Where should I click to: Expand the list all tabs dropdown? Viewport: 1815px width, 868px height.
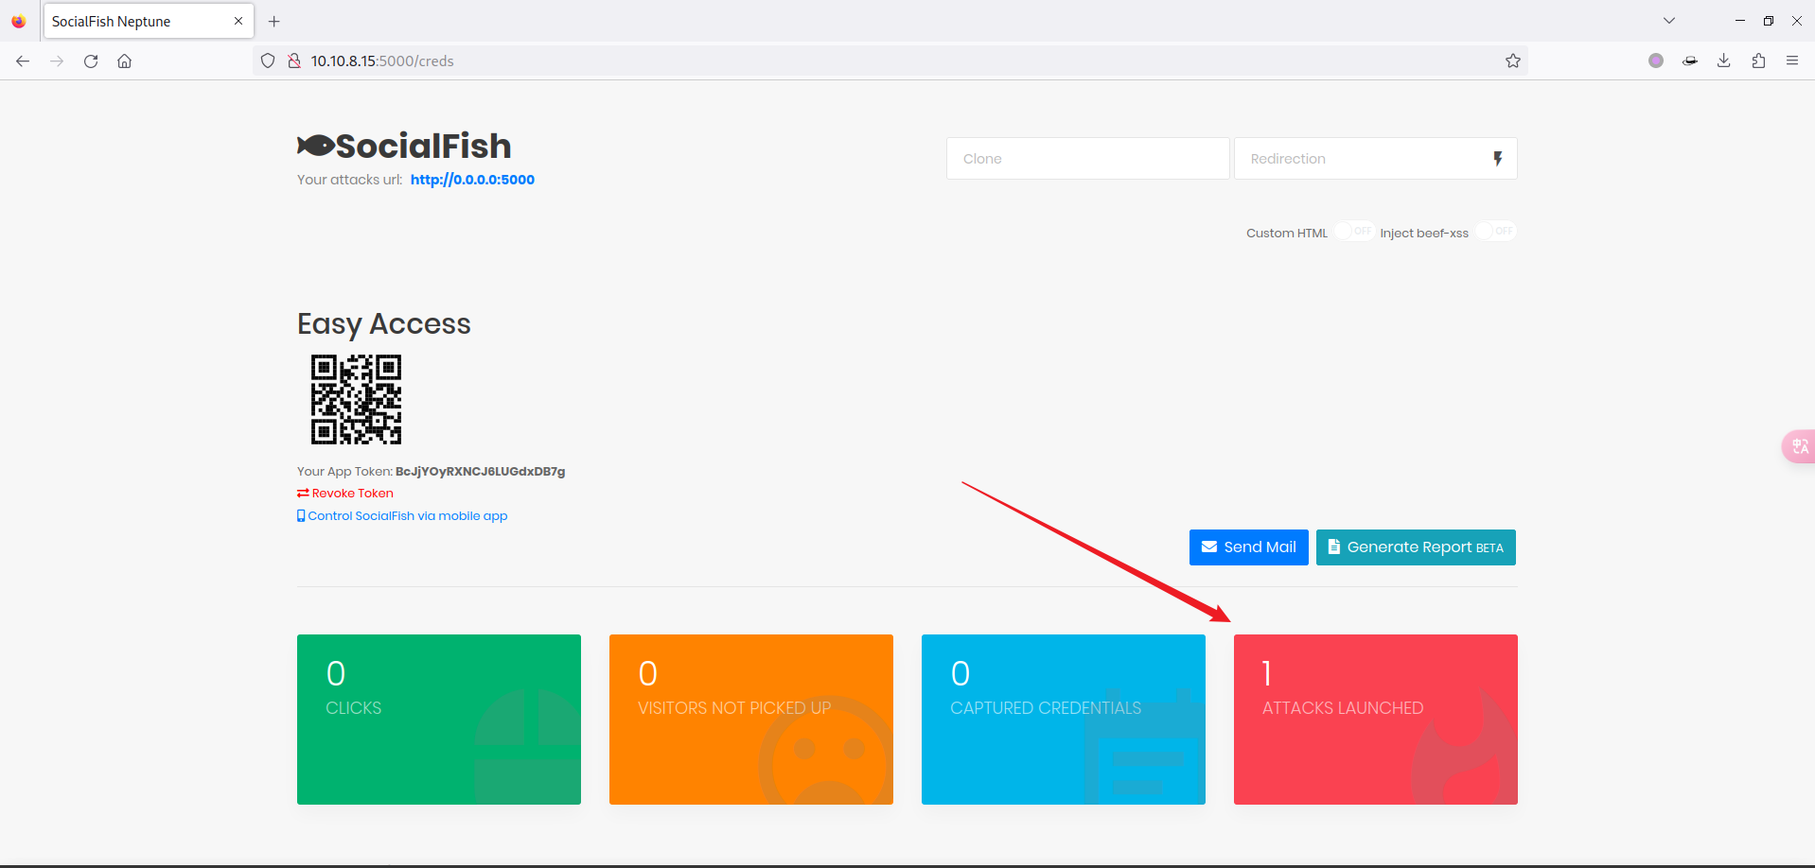click(x=1669, y=21)
